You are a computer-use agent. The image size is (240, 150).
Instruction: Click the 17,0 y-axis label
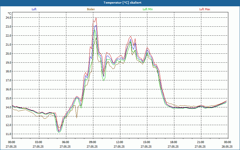coord(9,80)
